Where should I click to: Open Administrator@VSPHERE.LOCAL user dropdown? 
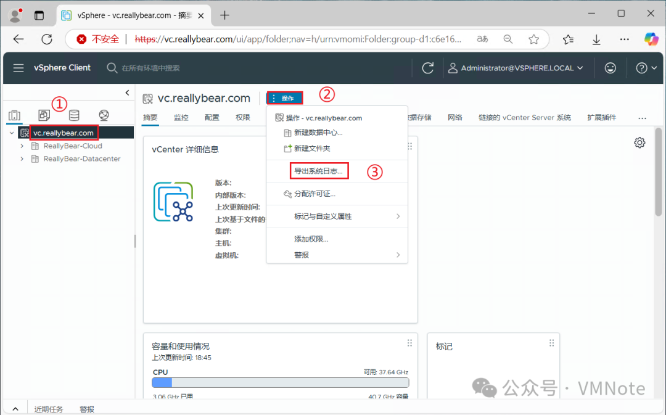point(516,68)
